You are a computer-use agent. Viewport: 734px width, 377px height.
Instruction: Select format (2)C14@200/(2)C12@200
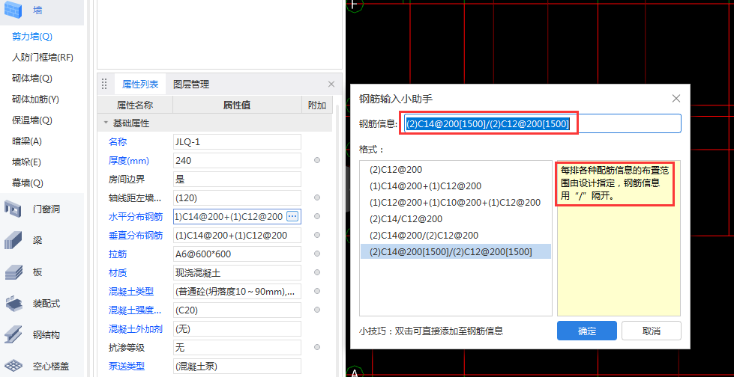point(456,235)
